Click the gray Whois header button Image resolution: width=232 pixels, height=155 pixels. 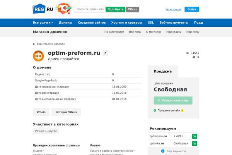[132, 9]
